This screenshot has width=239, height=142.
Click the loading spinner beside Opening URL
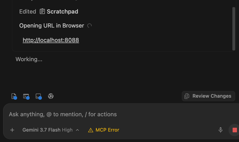[89, 26]
